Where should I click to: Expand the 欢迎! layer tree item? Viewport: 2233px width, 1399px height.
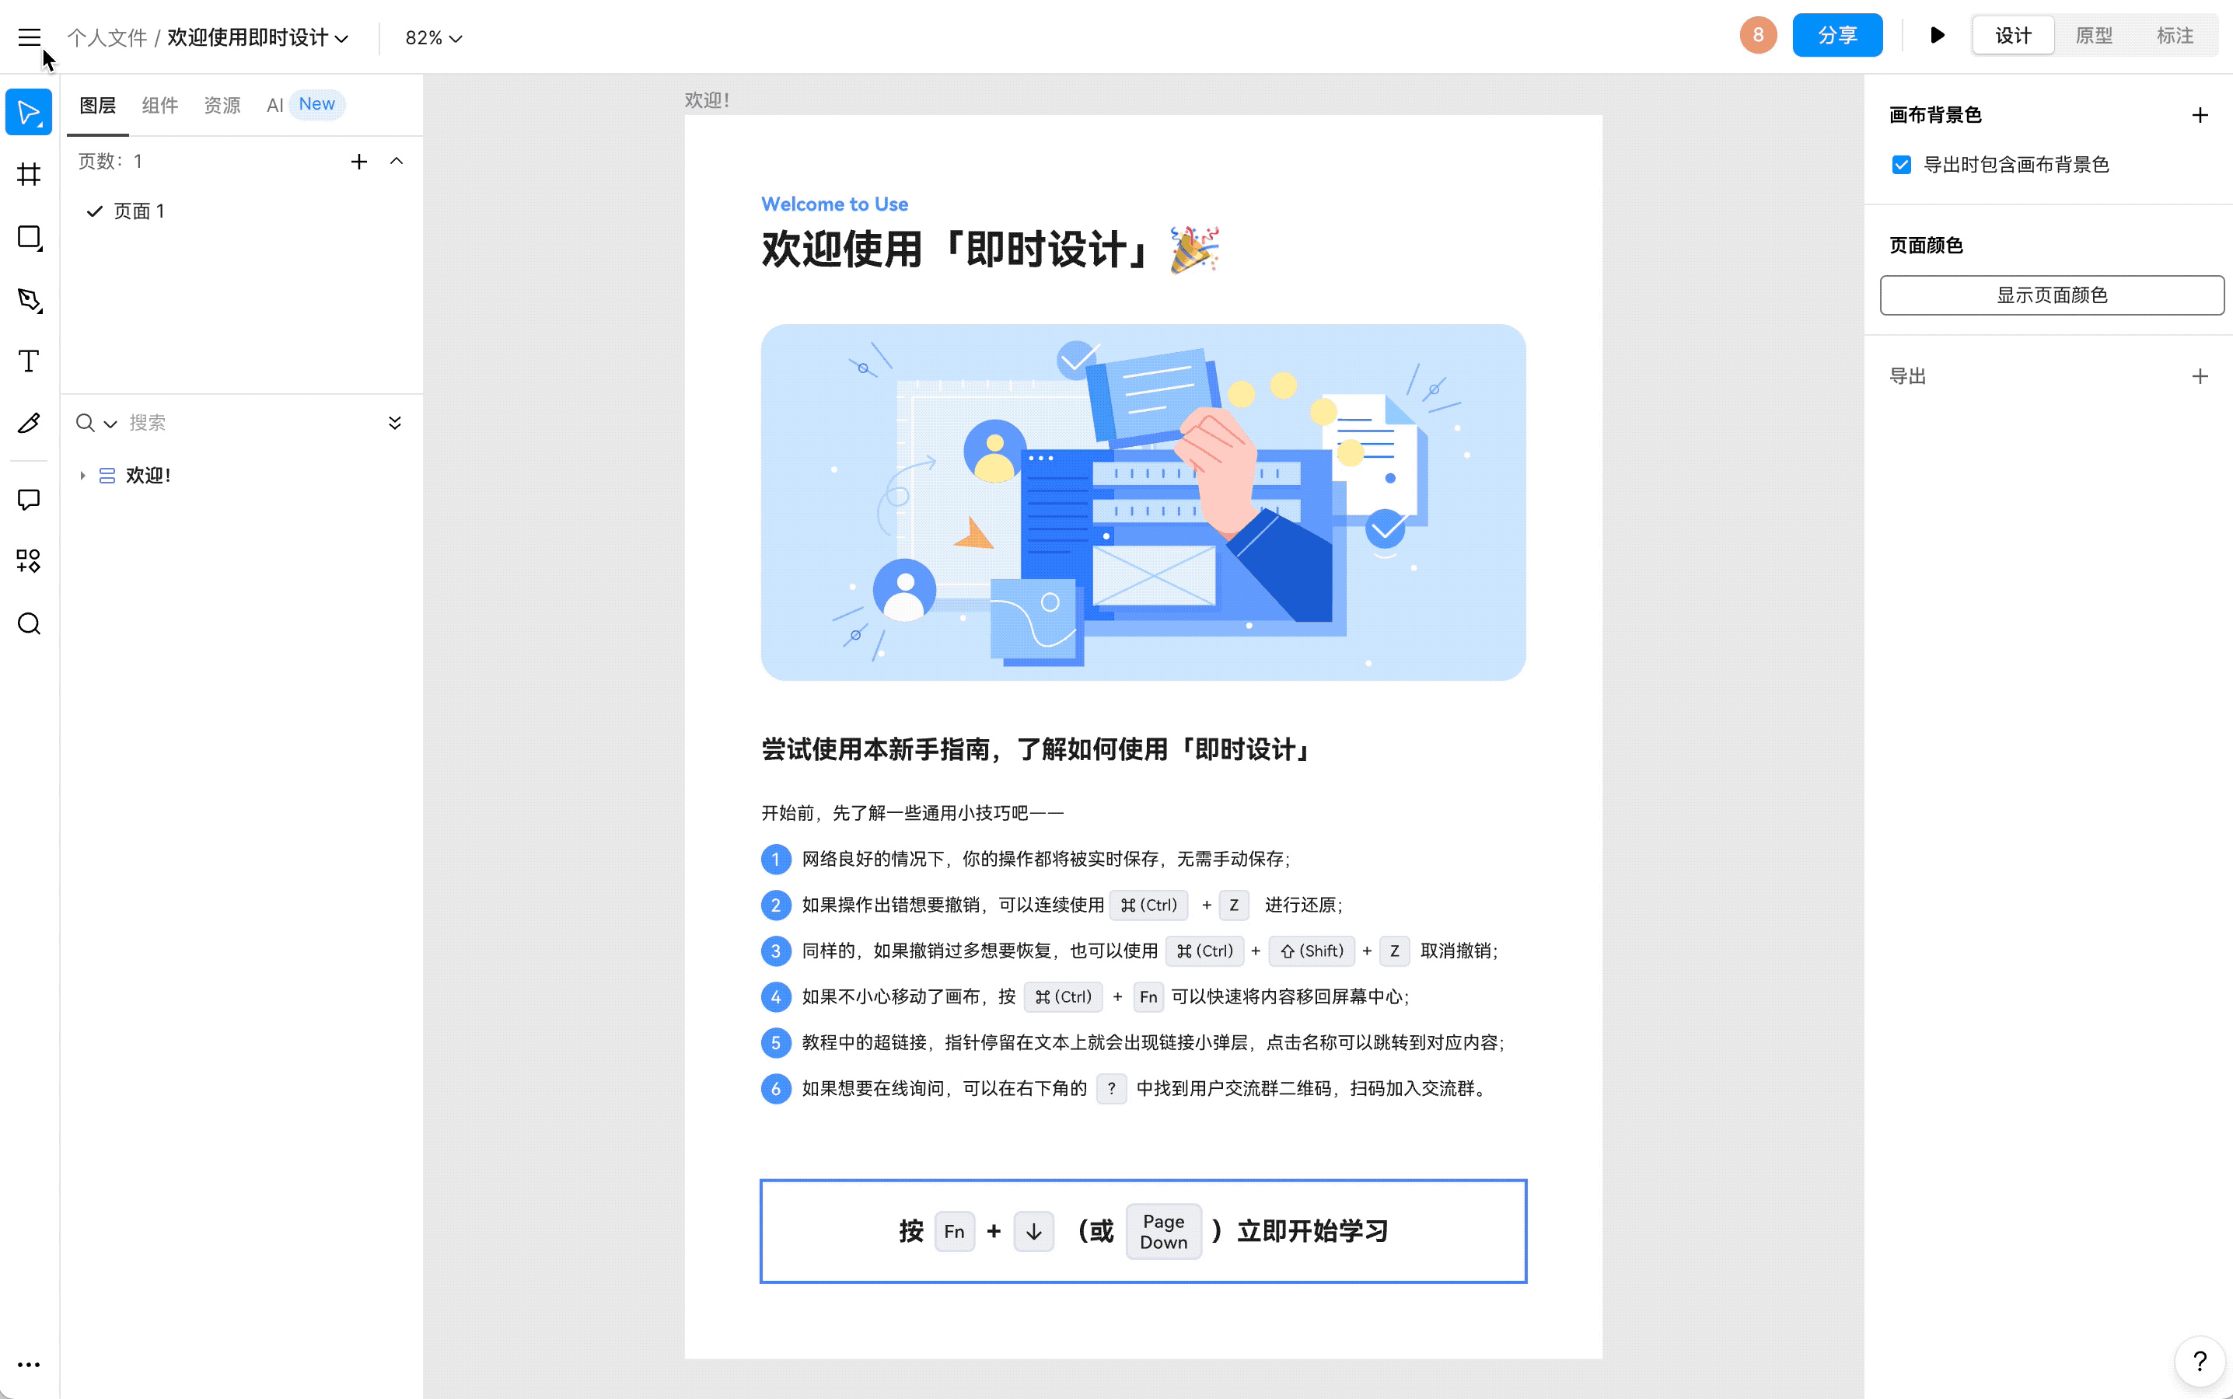pos(82,476)
